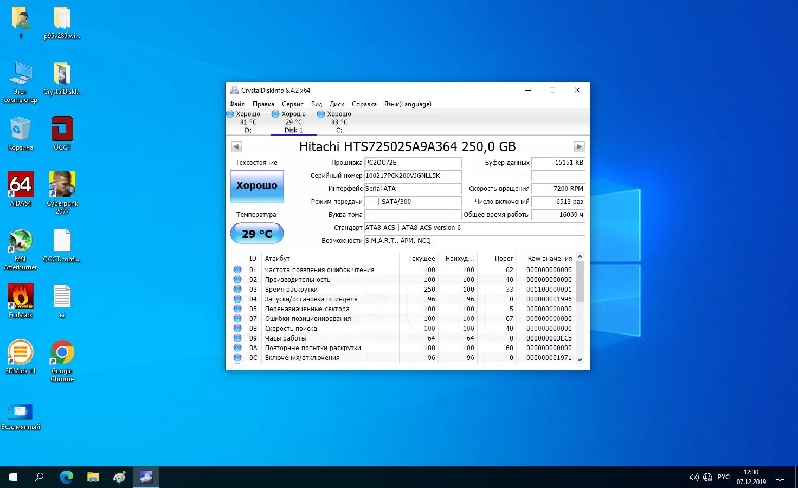The height and width of the screenshot is (488, 798).
Task: Select the Переназначенные сектора row
Action: pos(403,309)
